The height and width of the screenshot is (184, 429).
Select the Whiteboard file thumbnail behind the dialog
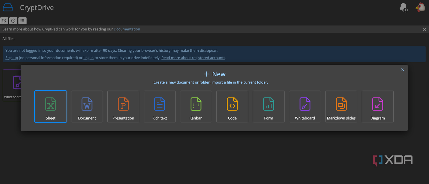12,85
